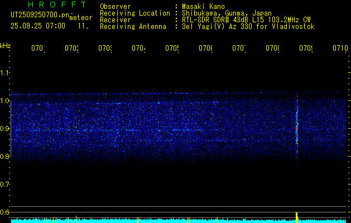Click the "Receiver" field label
This screenshot has width=351, height=223.
click(x=116, y=20)
